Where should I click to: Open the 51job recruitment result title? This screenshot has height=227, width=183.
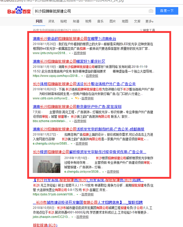tap(88, 180)
